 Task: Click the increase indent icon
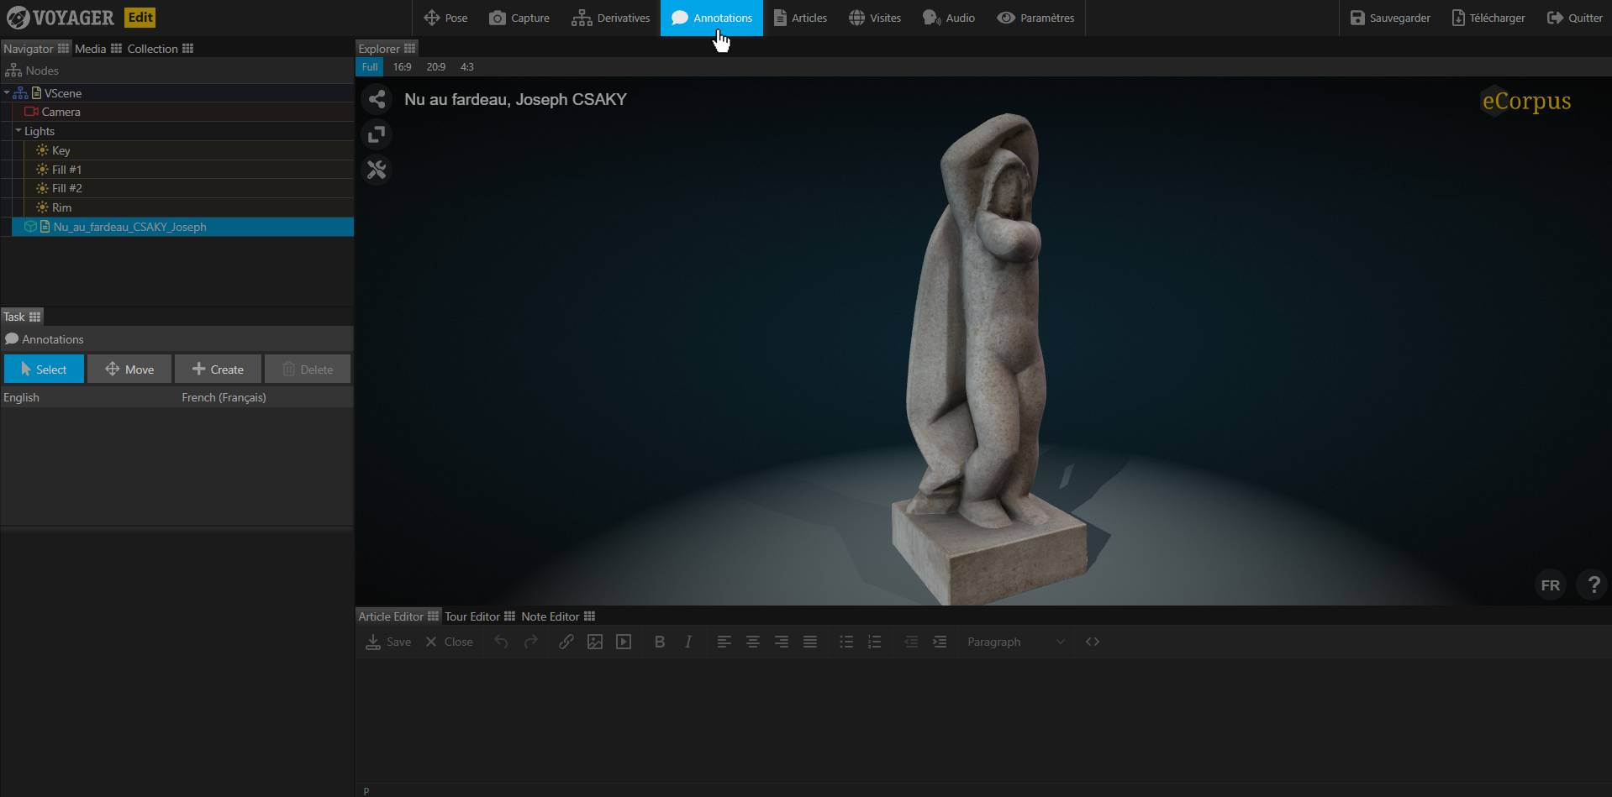click(x=940, y=642)
